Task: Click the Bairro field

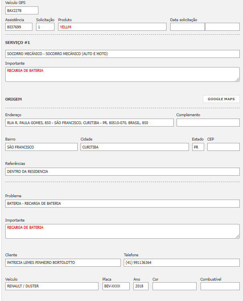Action: pyautogui.click(x=41, y=147)
